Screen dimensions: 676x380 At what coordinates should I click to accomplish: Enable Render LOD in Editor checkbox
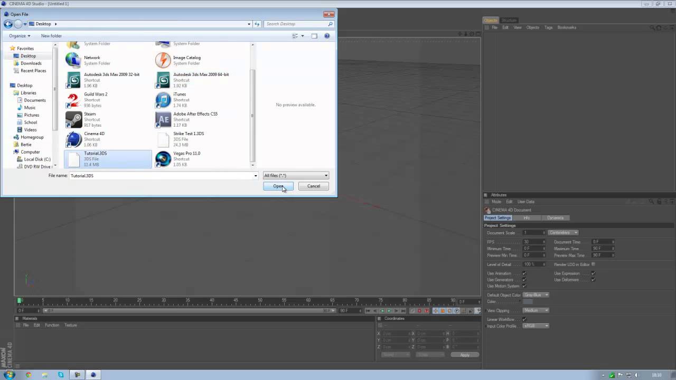593,264
